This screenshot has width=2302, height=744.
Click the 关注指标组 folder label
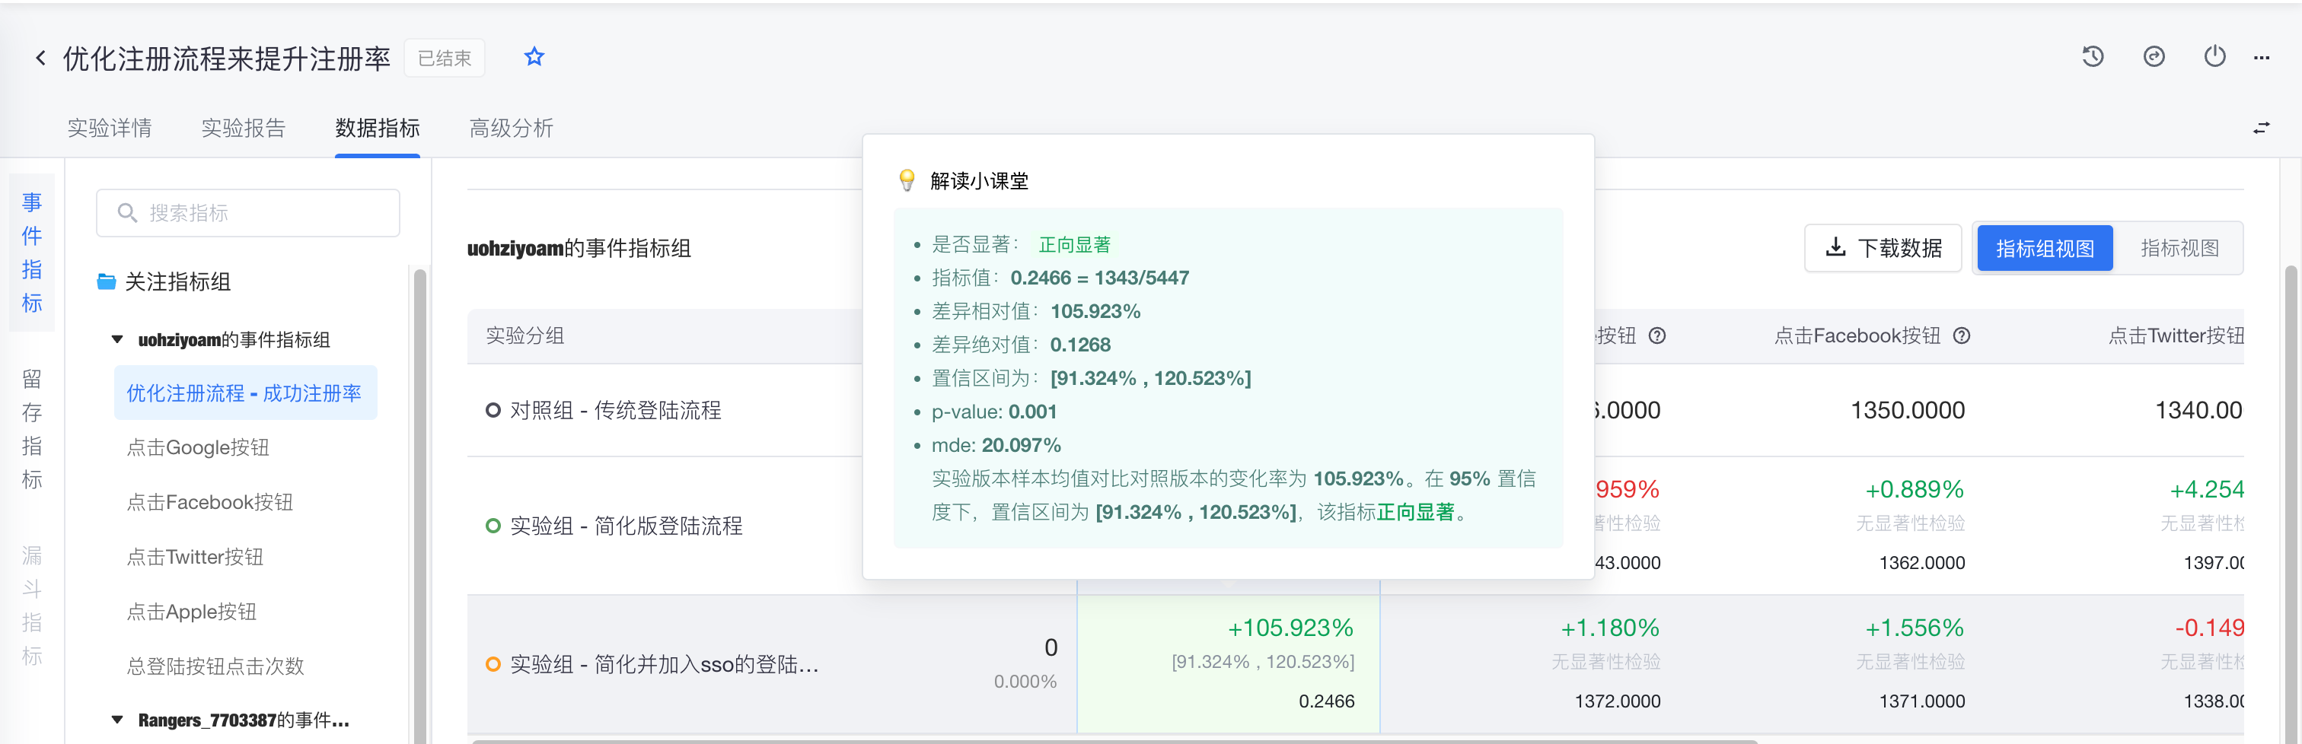pos(178,282)
